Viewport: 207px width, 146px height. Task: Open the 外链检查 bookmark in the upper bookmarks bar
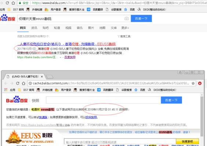coord(34,9)
